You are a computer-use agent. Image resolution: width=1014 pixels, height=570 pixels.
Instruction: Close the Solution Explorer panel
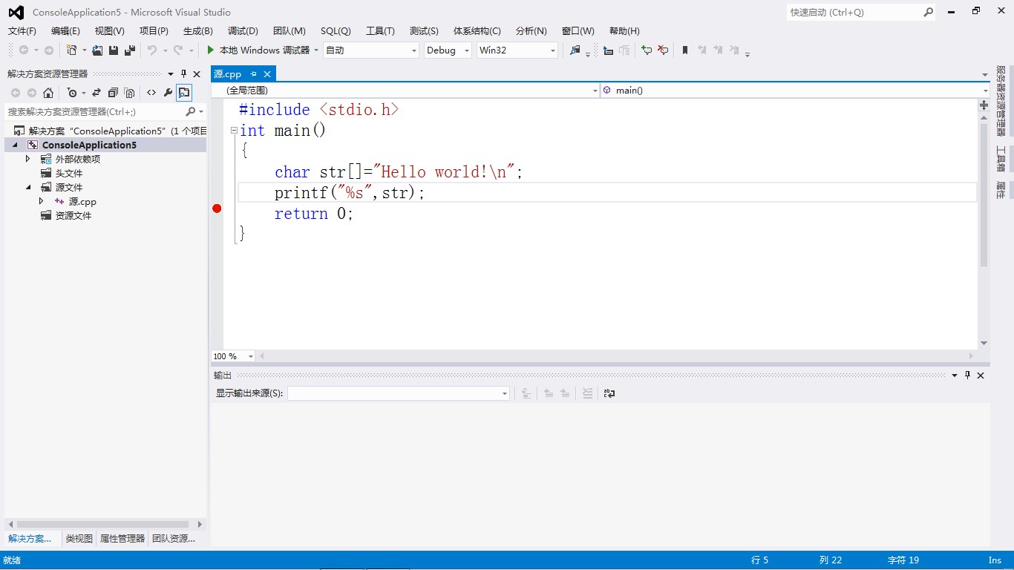[197, 74]
